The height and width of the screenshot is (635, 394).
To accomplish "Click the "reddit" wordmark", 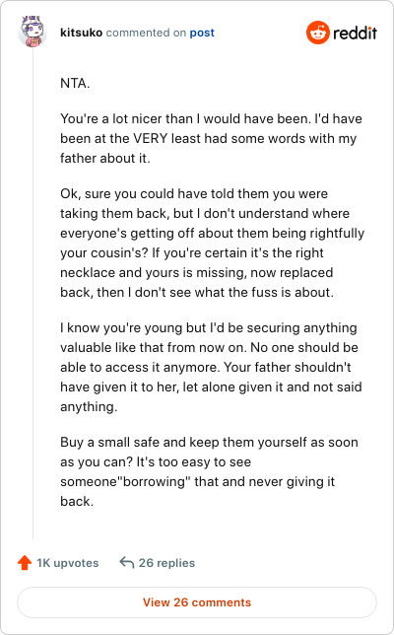I will [x=355, y=33].
